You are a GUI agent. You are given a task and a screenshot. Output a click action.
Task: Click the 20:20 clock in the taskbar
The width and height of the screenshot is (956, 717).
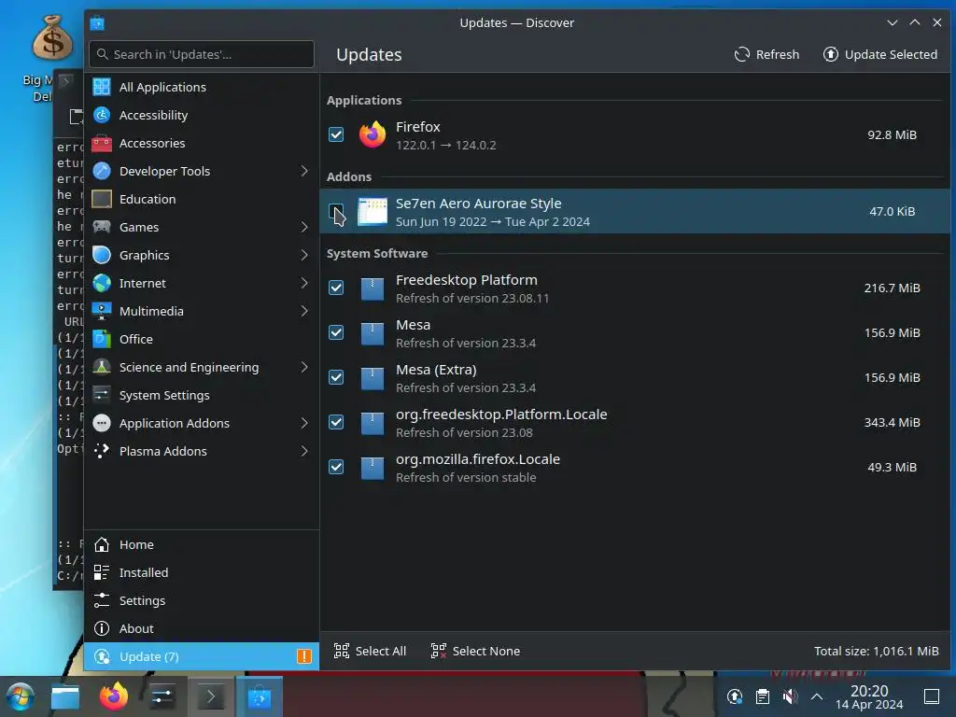pos(869,696)
